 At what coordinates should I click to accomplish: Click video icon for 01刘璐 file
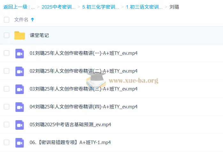pyautogui.click(x=19, y=54)
